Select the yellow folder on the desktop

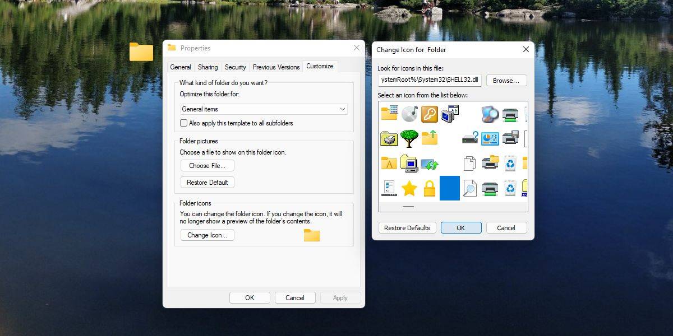[141, 52]
